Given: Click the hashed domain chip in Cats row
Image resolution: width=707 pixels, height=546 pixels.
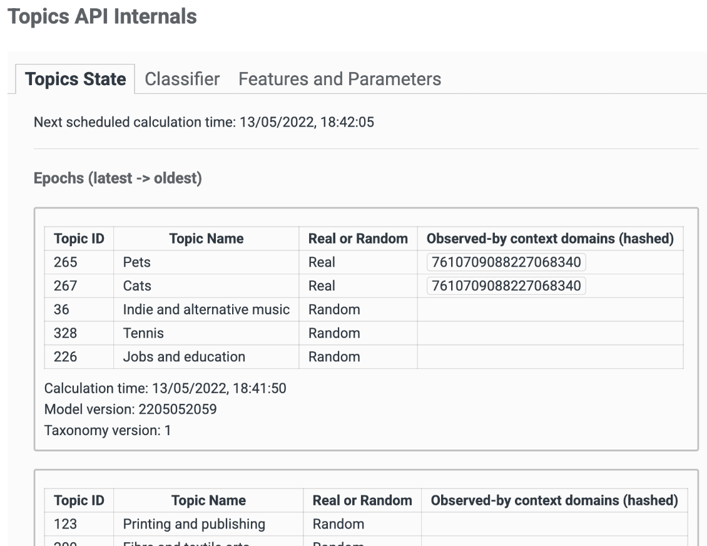Looking at the screenshot, I should (506, 286).
